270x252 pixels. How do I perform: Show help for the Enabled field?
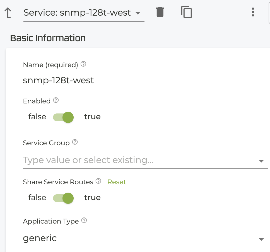click(x=56, y=101)
